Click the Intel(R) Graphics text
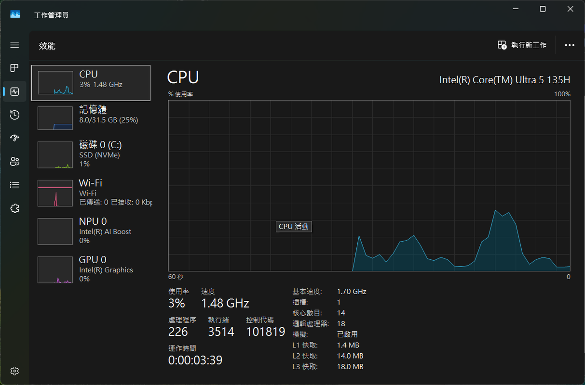Image resolution: width=585 pixels, height=385 pixels. pos(106,270)
